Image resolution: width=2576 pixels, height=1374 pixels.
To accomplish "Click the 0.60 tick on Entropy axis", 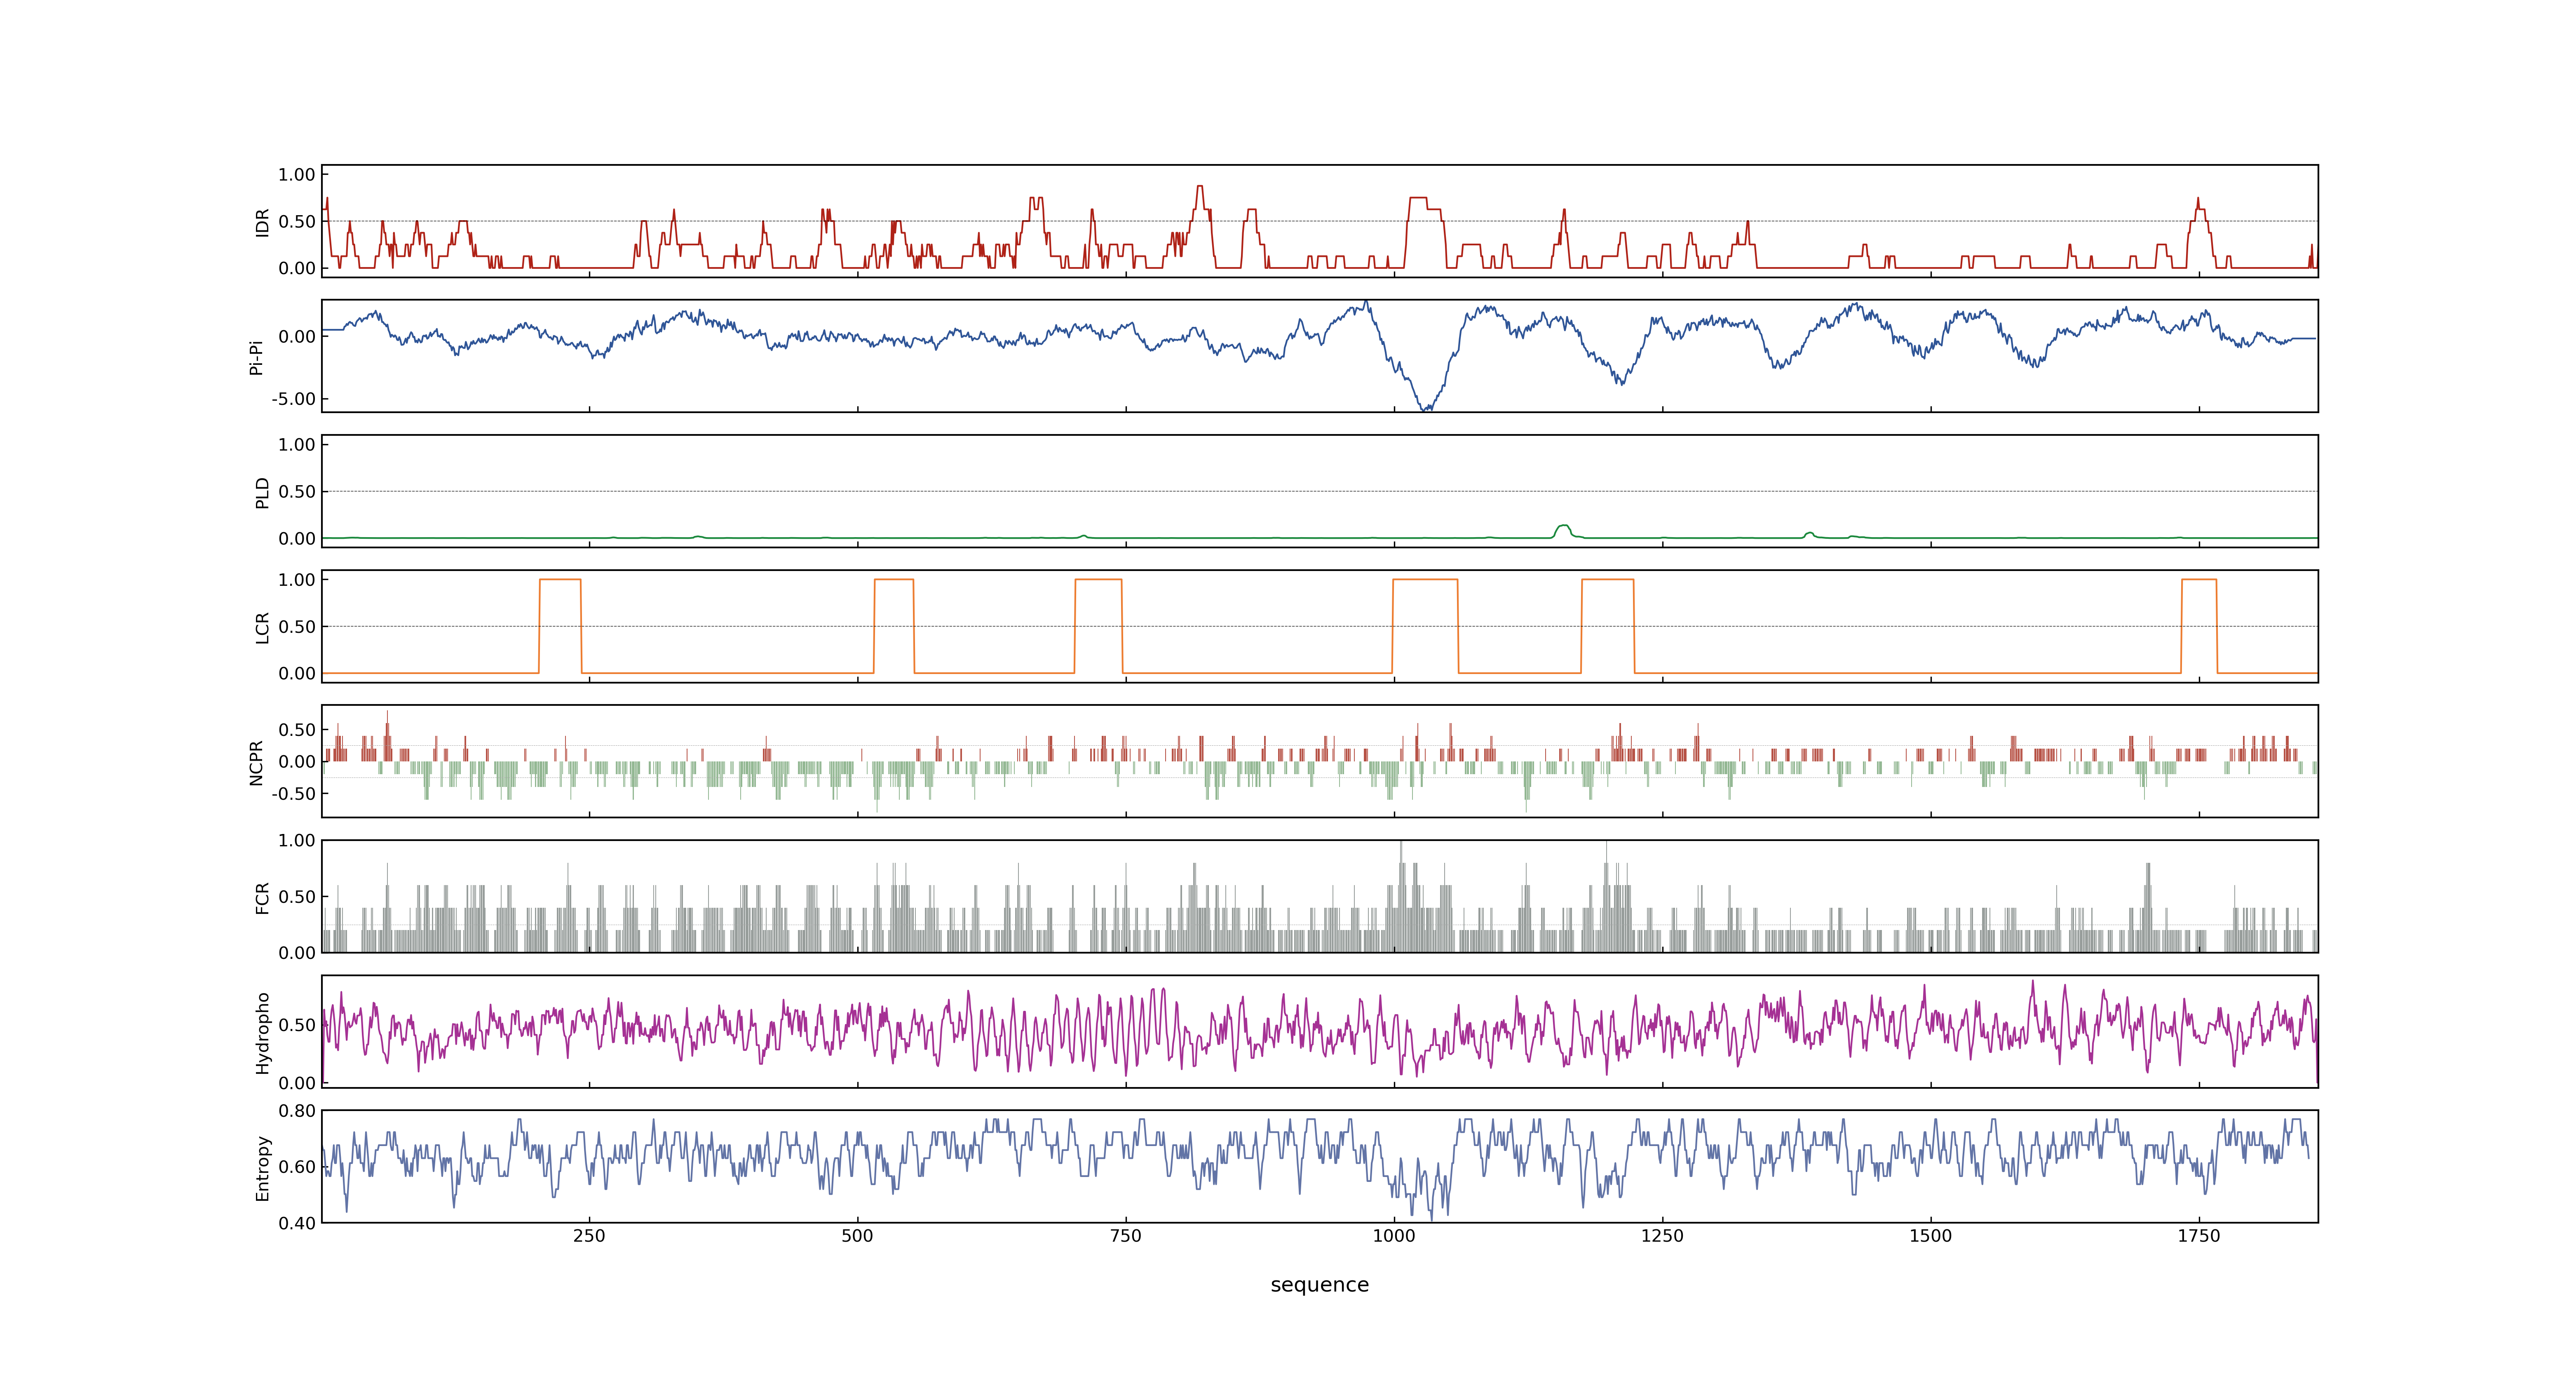I will (x=297, y=1167).
